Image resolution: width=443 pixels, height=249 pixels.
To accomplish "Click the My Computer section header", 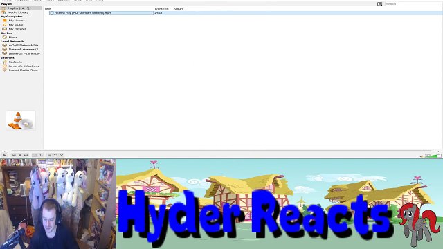I will (x=11, y=17).
